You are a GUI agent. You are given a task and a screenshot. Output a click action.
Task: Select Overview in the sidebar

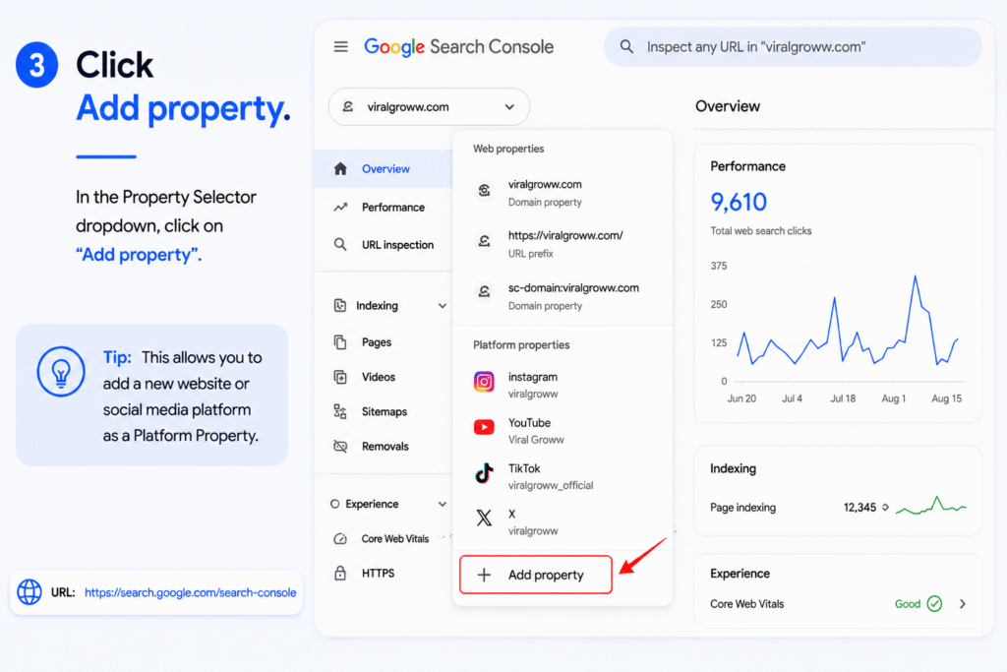tap(384, 169)
